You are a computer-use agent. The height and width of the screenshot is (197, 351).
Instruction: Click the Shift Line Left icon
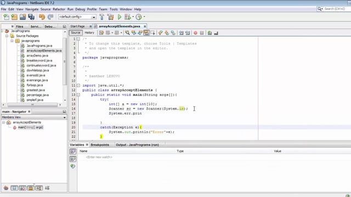point(181,33)
